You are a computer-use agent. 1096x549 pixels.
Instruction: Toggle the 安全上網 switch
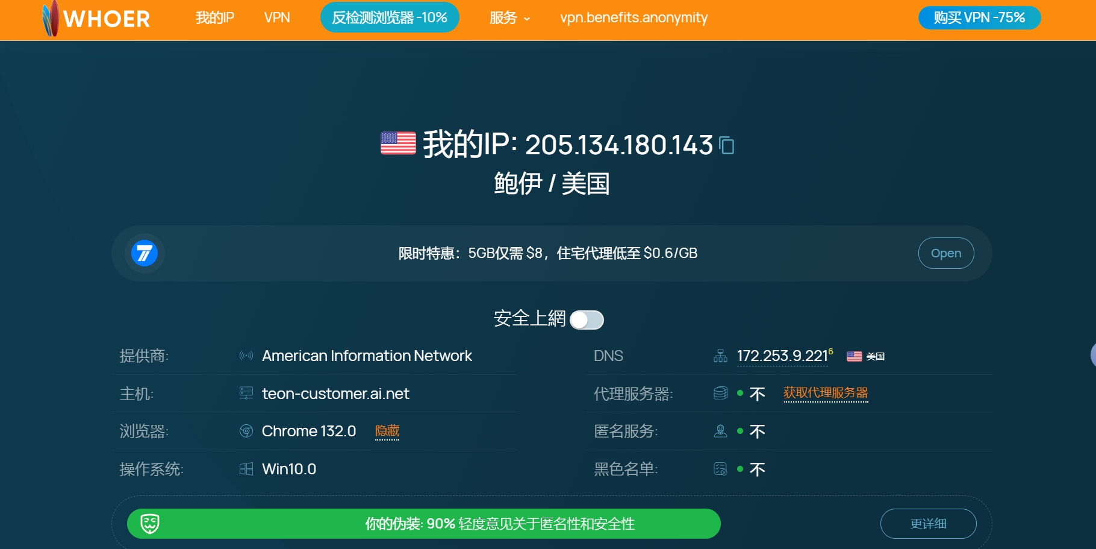pyautogui.click(x=587, y=320)
